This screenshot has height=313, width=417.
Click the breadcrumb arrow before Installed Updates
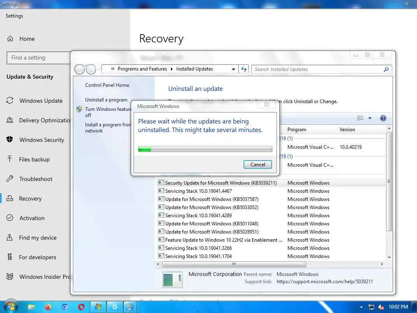pos(172,69)
